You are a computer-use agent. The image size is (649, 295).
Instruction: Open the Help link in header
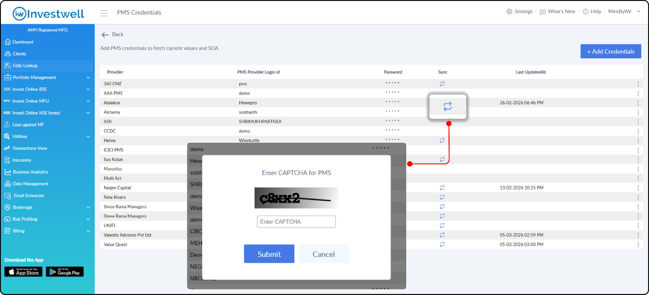(x=592, y=11)
